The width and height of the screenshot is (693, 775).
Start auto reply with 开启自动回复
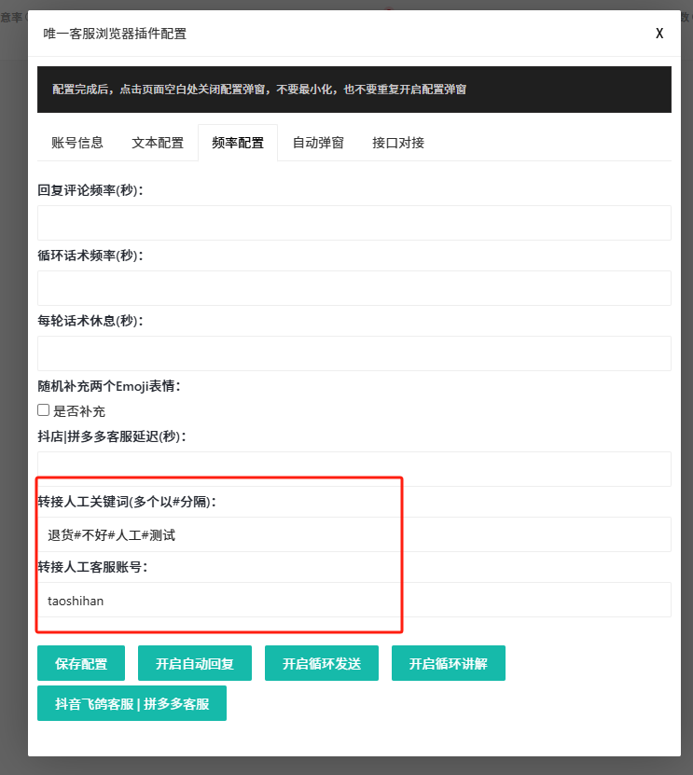click(x=195, y=663)
